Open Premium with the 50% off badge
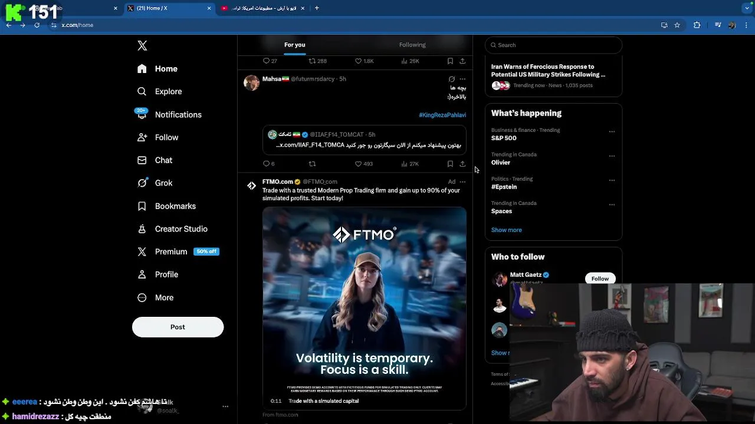The image size is (755, 424). [178, 251]
